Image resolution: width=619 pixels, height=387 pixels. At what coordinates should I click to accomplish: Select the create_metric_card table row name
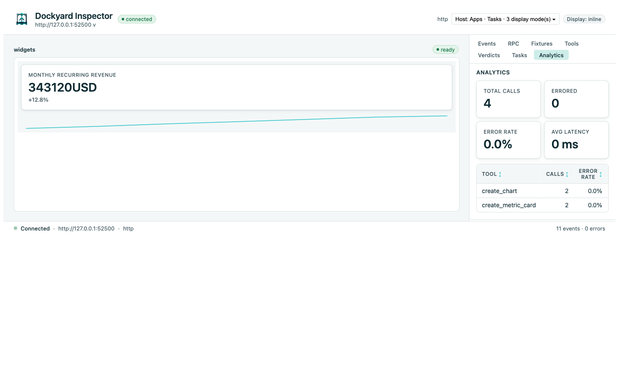pos(509,205)
